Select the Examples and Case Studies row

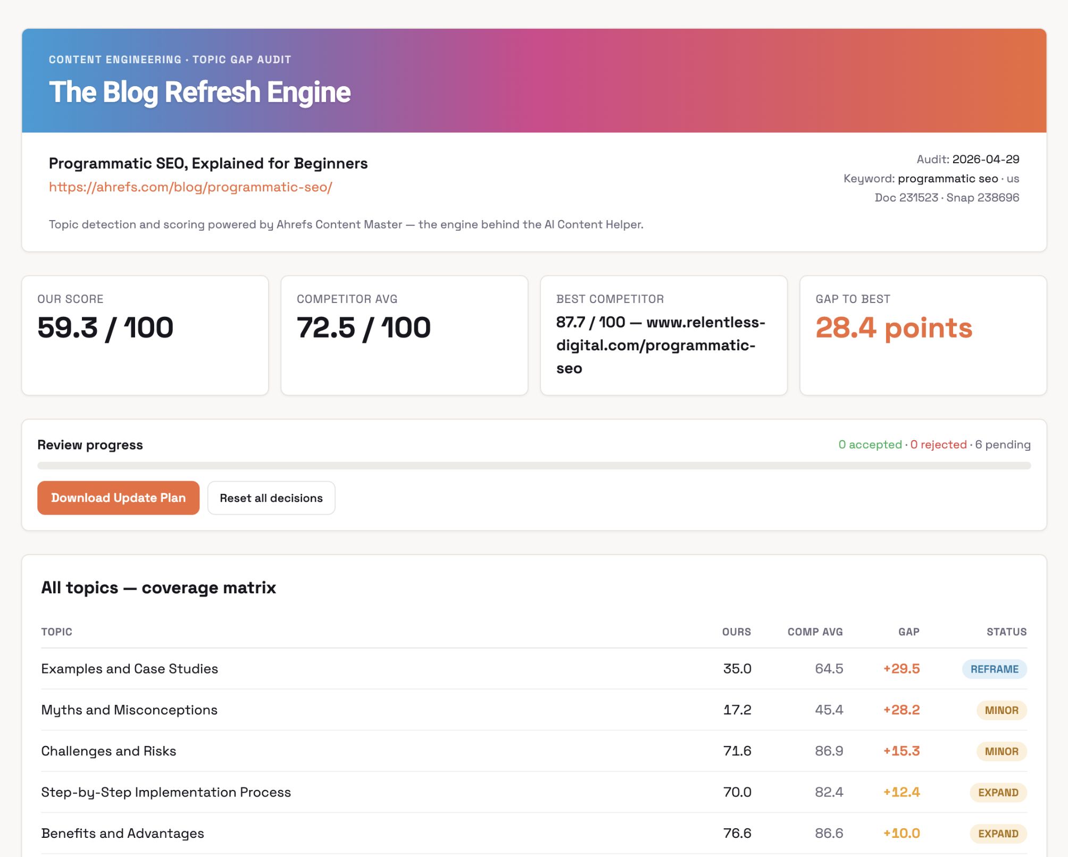point(534,669)
